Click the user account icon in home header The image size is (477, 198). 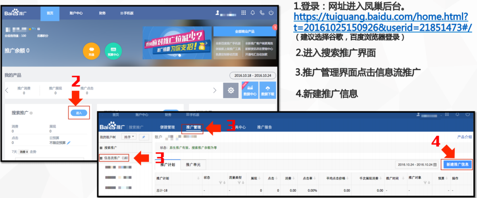point(217,13)
